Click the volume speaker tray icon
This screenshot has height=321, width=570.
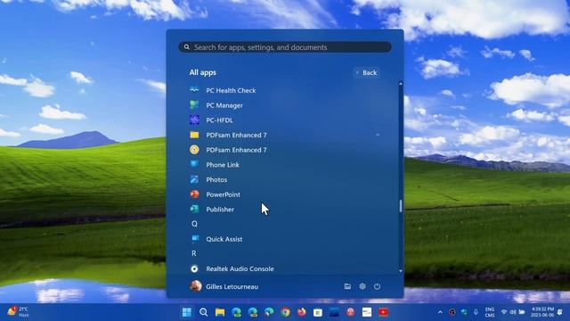(513, 312)
